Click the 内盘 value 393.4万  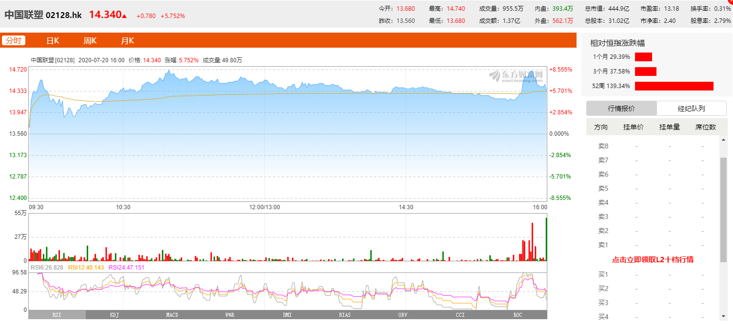[x=563, y=8]
